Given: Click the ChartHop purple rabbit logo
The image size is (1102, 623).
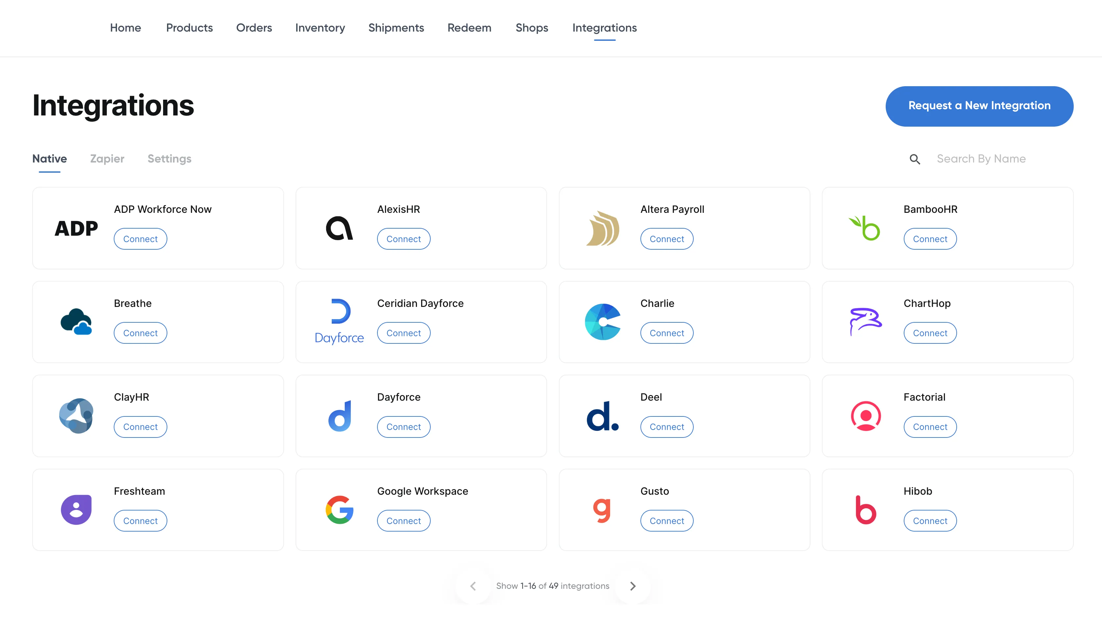Looking at the screenshot, I should click(x=865, y=322).
